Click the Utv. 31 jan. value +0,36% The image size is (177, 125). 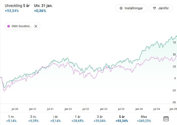click(x=40, y=11)
